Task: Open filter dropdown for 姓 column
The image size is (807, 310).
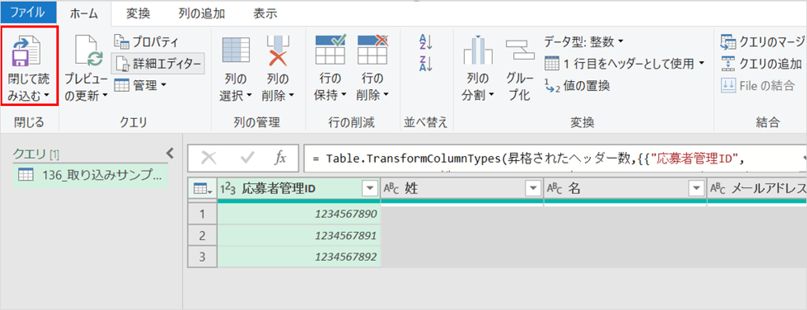Action: (533, 189)
